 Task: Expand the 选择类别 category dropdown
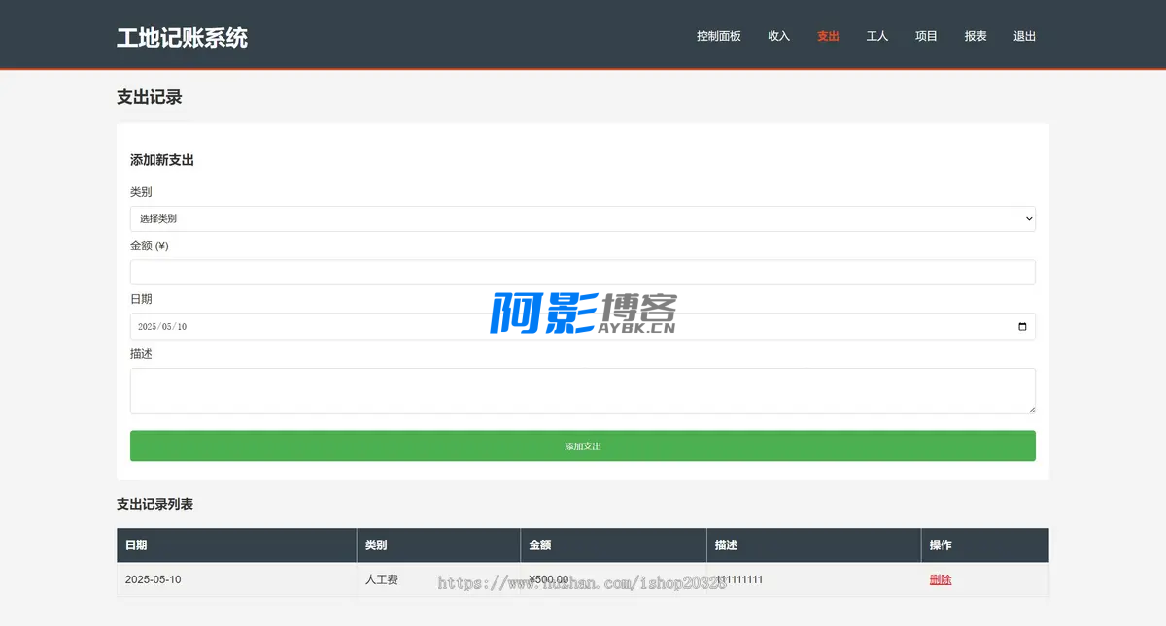coord(583,219)
